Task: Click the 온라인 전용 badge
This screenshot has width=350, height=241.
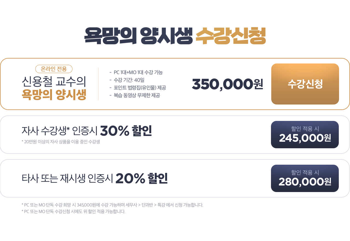Action: coord(54,69)
